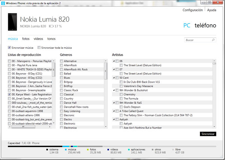Click the 00-outkast-aquemini-1998 playlist label
Viewport: 225px width, 160px height.
27,111
